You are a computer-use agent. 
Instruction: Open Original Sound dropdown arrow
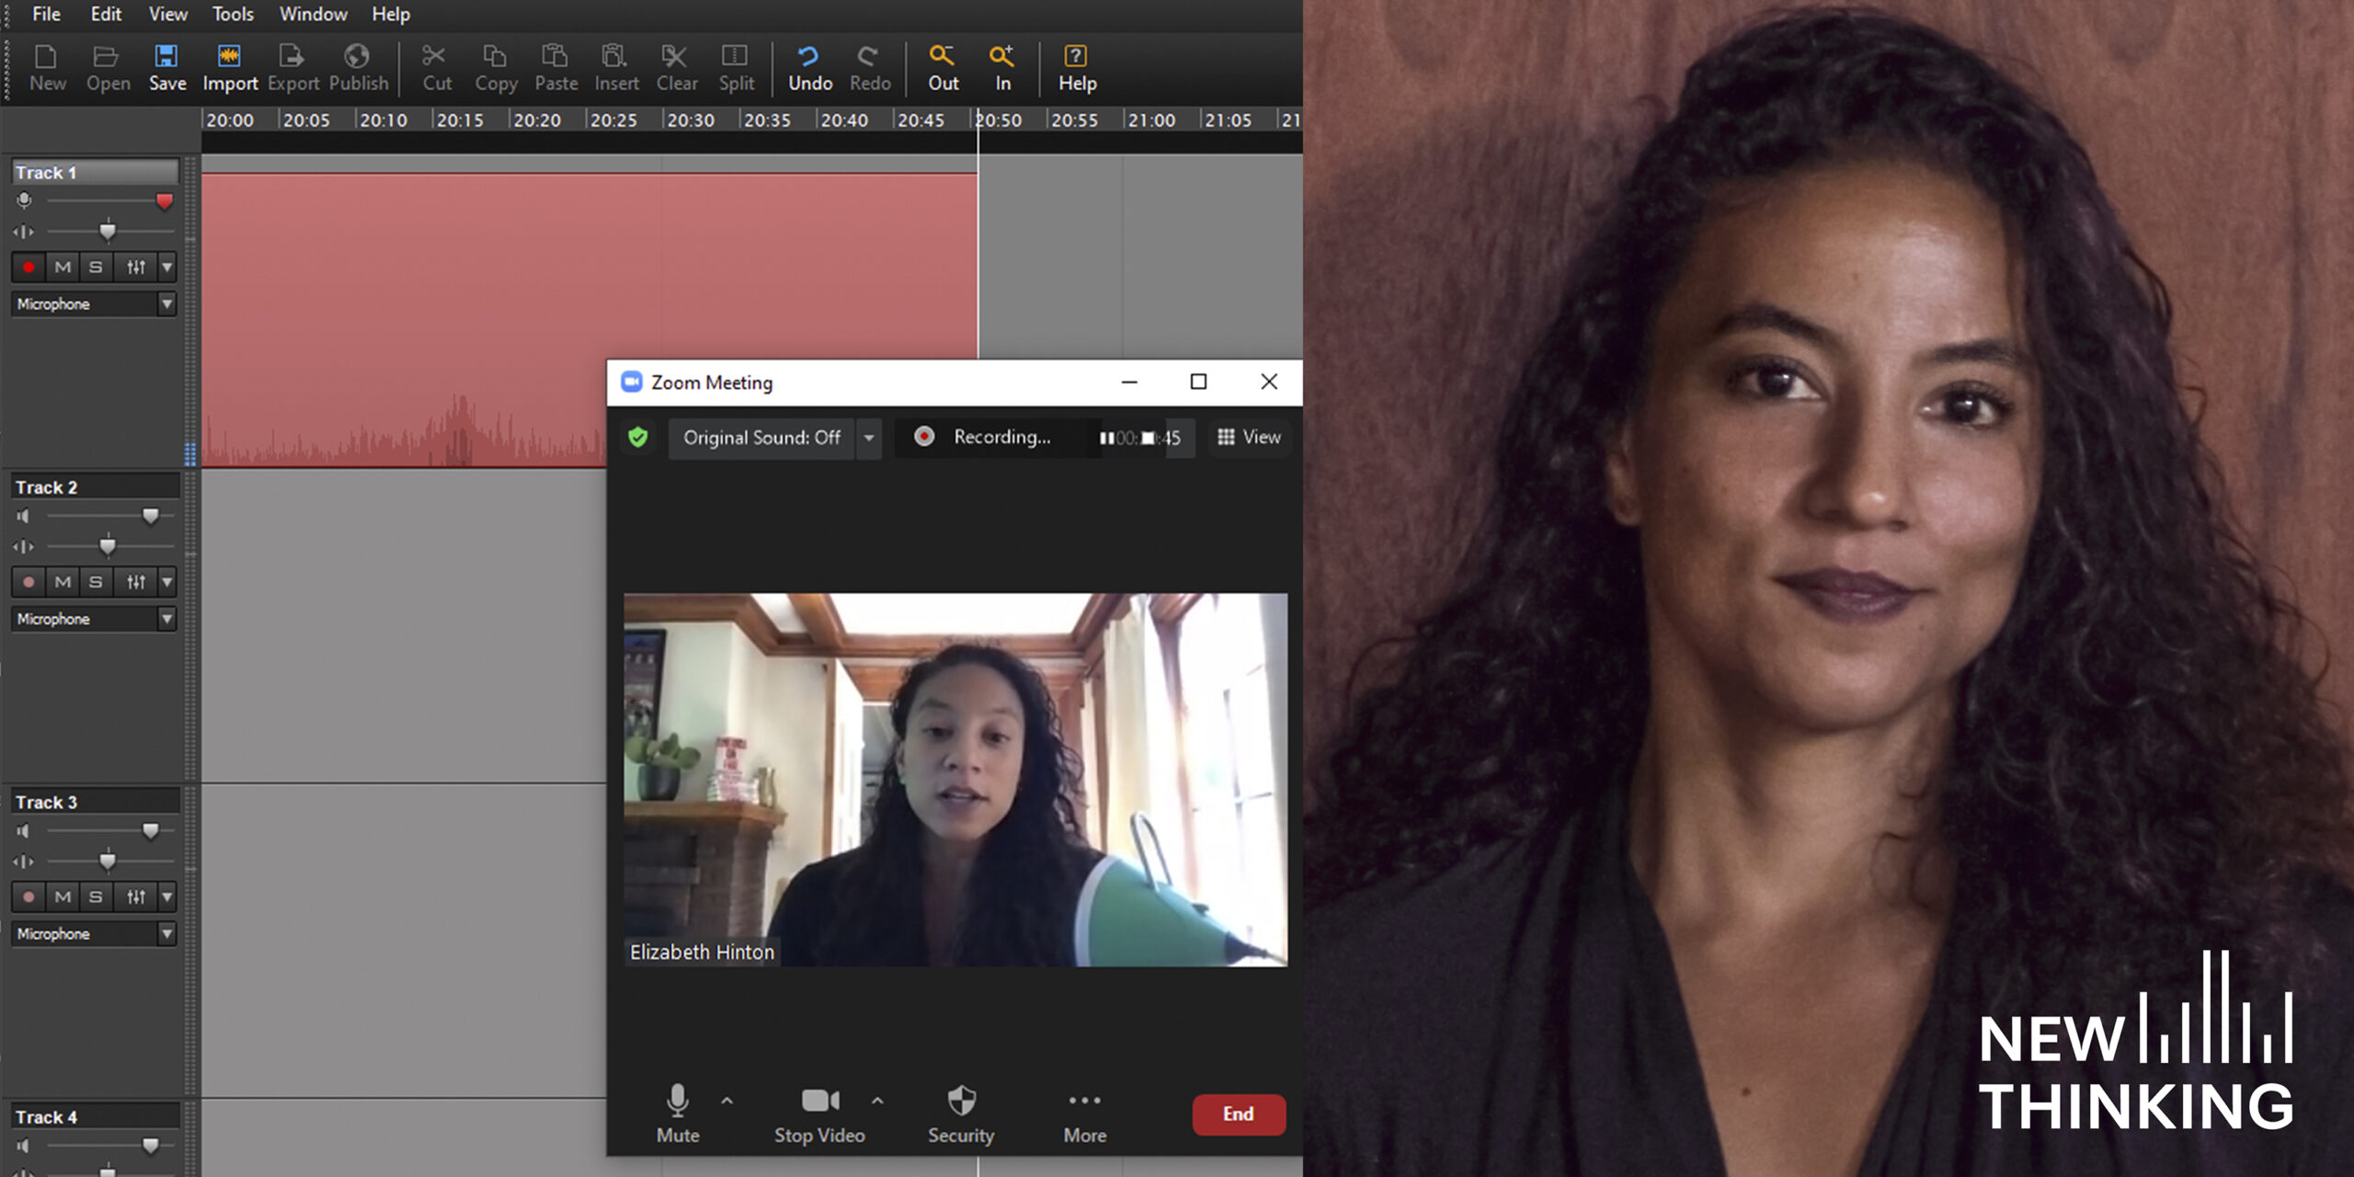[869, 438]
